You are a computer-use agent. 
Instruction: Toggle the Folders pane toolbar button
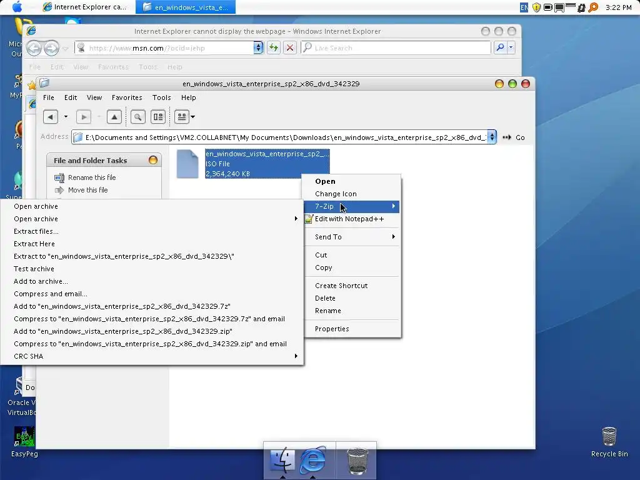[x=158, y=117]
